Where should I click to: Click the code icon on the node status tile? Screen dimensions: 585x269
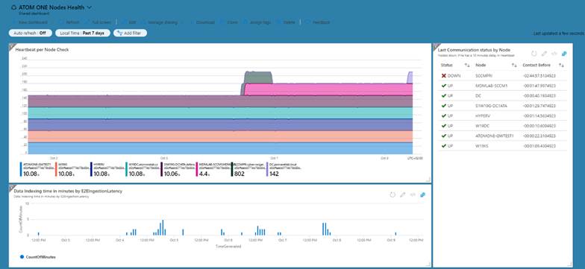point(554,54)
